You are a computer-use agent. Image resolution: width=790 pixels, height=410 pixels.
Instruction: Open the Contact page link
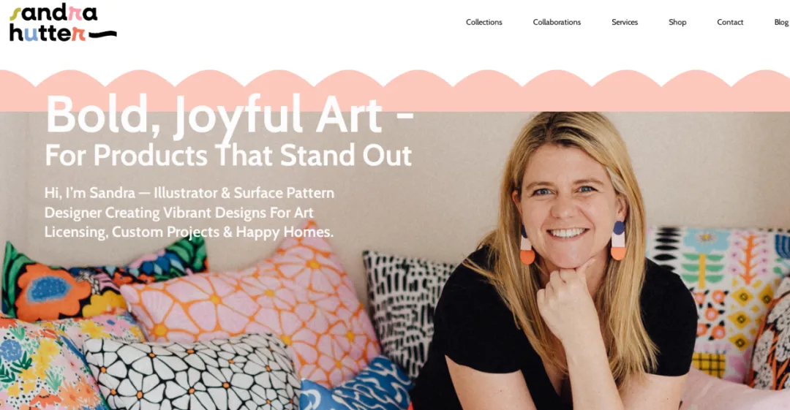pyautogui.click(x=730, y=22)
